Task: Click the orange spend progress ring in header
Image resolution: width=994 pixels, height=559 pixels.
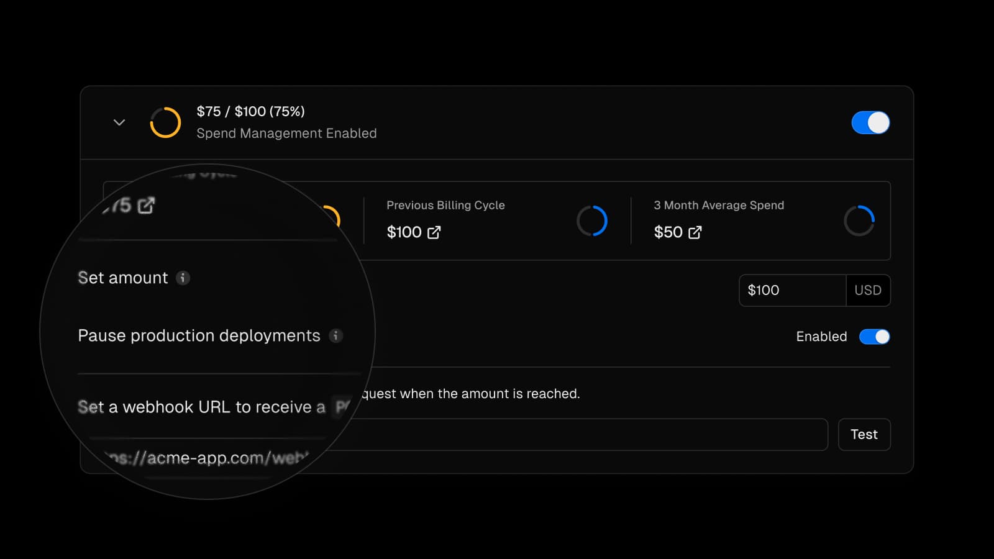Action: pyautogui.click(x=165, y=122)
